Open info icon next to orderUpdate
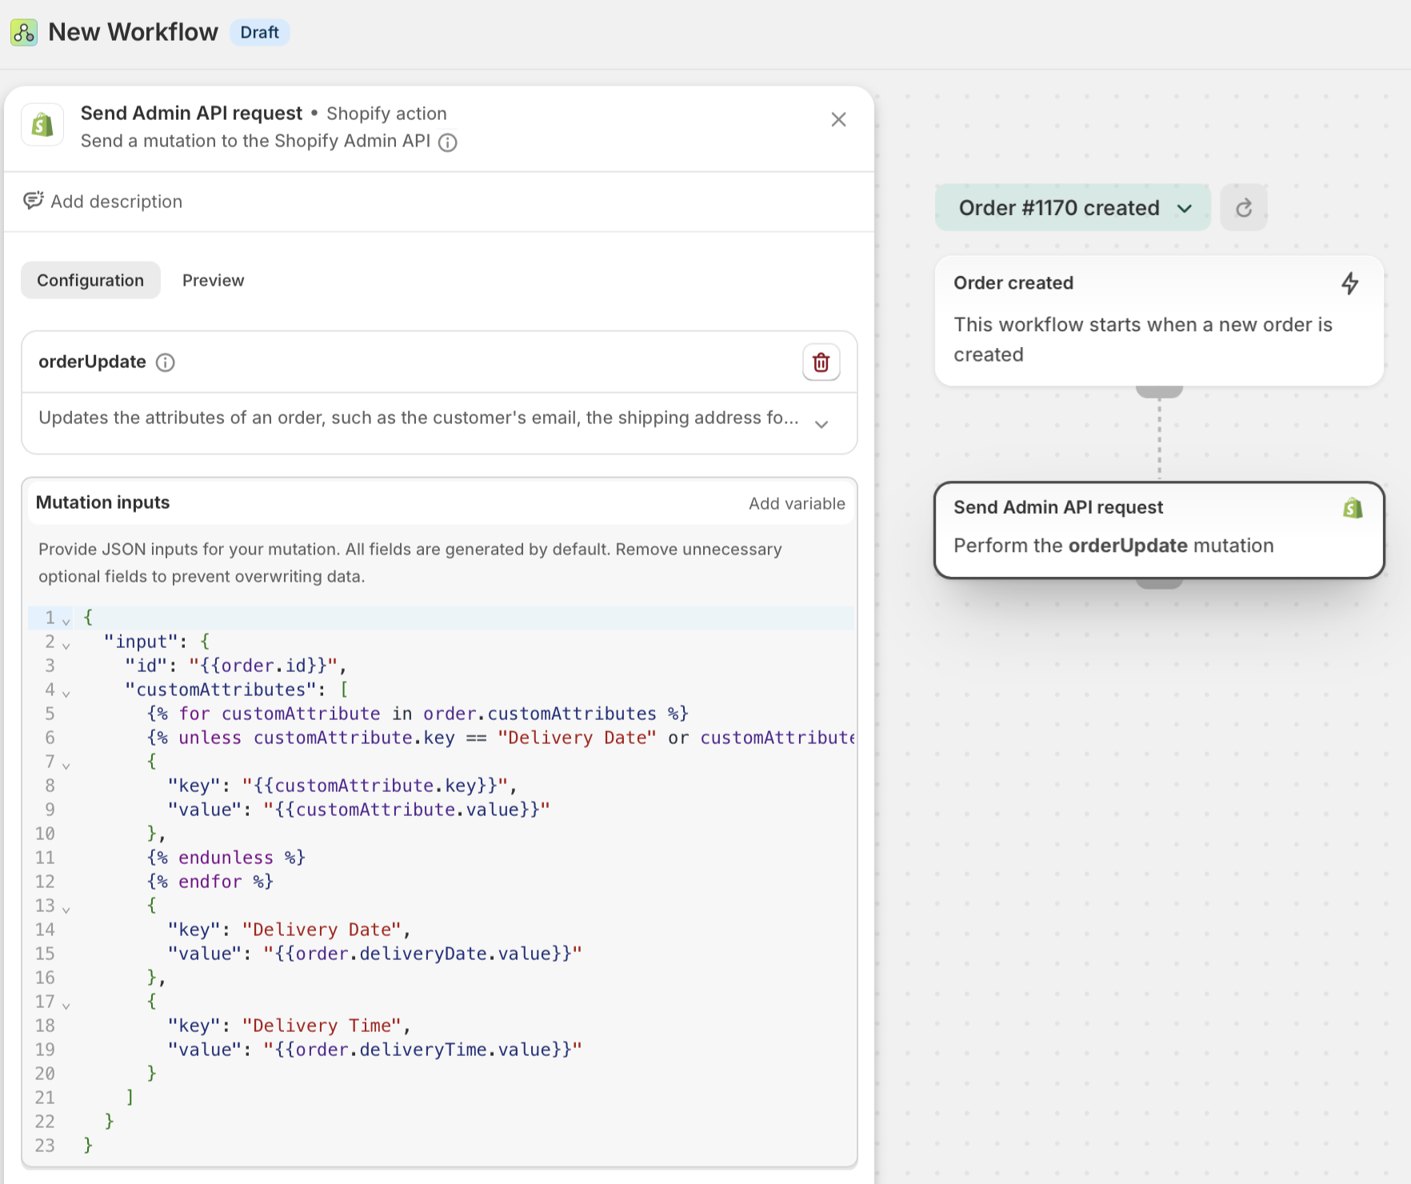The height and width of the screenshot is (1184, 1411). [166, 362]
